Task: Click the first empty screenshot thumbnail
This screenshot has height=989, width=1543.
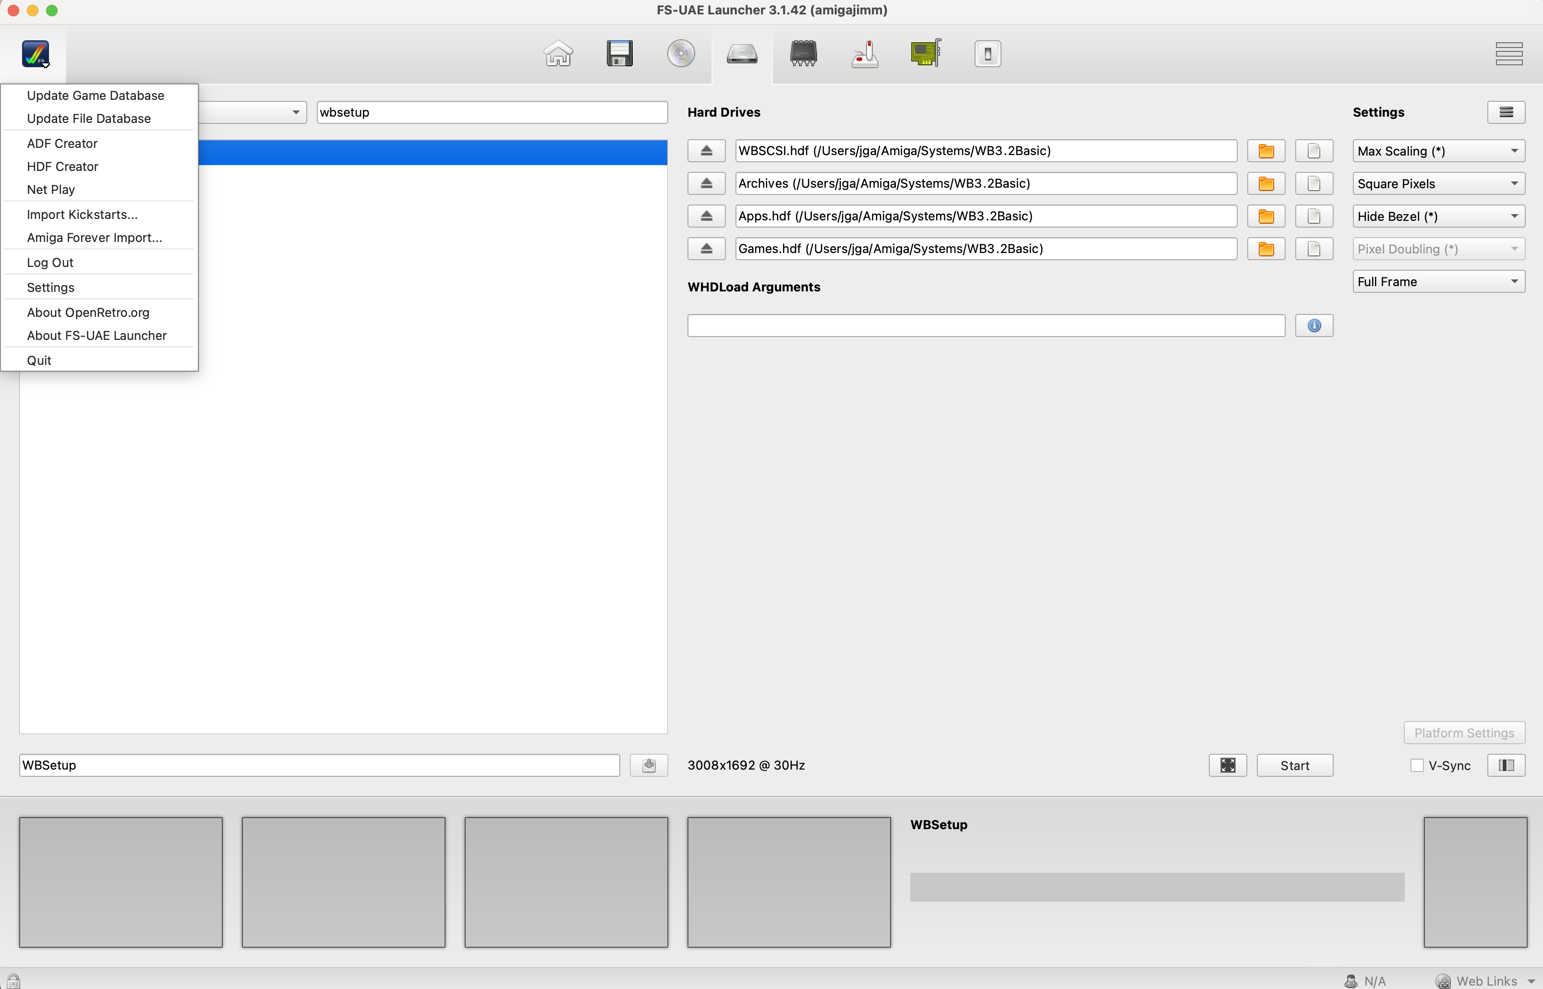Action: (x=121, y=882)
